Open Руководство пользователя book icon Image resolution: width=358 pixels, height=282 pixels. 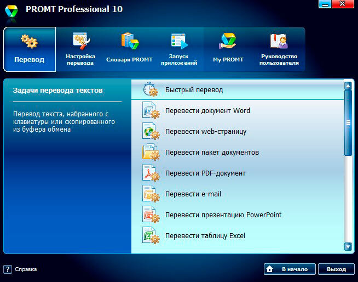279,41
